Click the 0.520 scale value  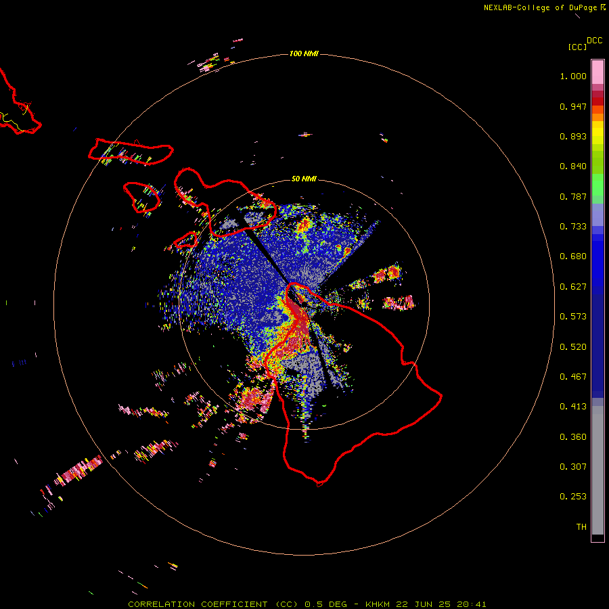click(x=573, y=347)
